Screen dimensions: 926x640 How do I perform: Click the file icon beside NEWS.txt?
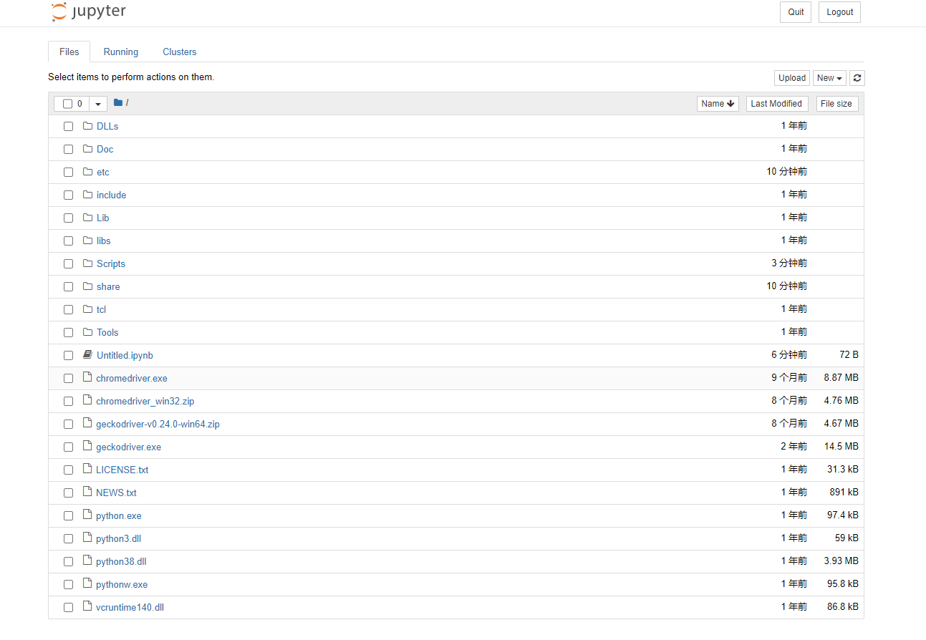point(87,492)
